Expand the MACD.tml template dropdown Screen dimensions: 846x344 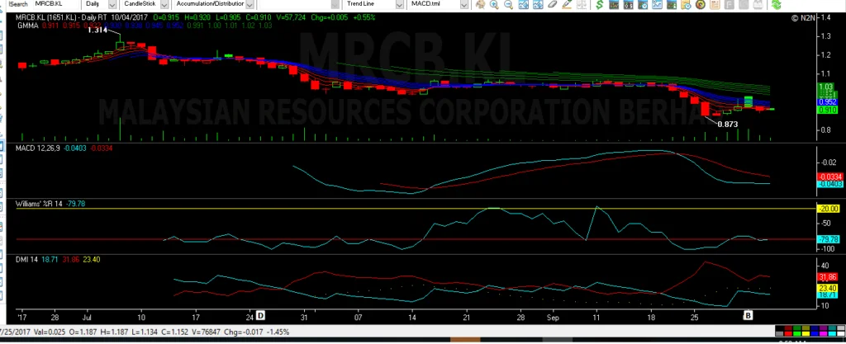463,4
